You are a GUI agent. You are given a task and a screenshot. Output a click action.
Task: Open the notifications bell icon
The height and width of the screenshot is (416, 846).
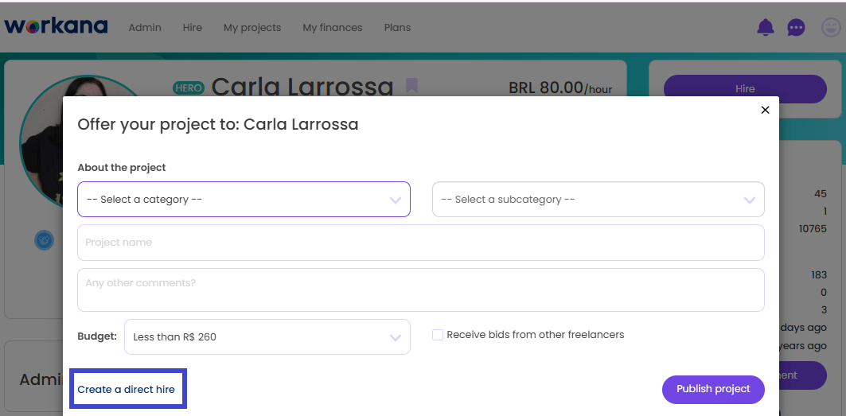click(x=765, y=28)
